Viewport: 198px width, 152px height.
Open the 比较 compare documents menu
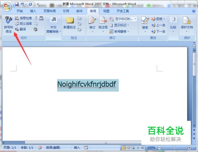pyautogui.click(x=173, y=24)
